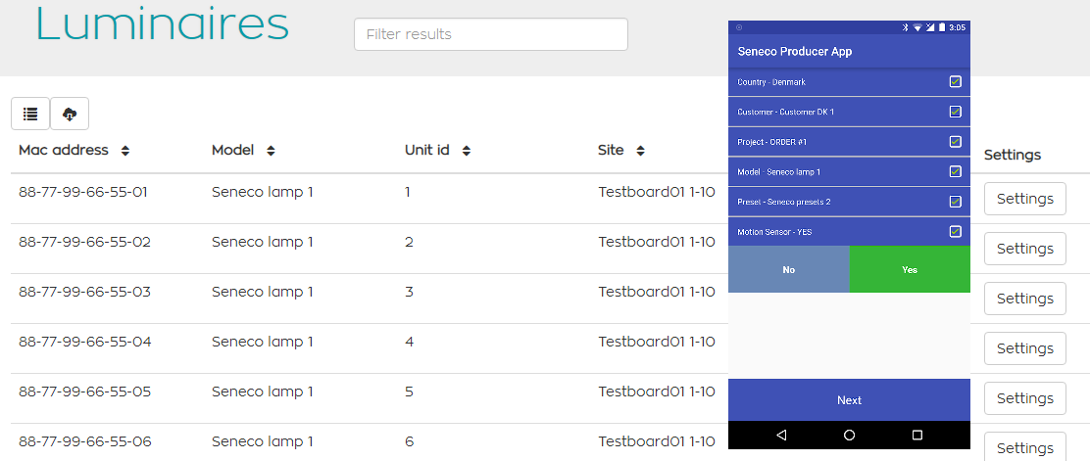
Task: Click the cloud upload icon button
Action: (x=70, y=114)
